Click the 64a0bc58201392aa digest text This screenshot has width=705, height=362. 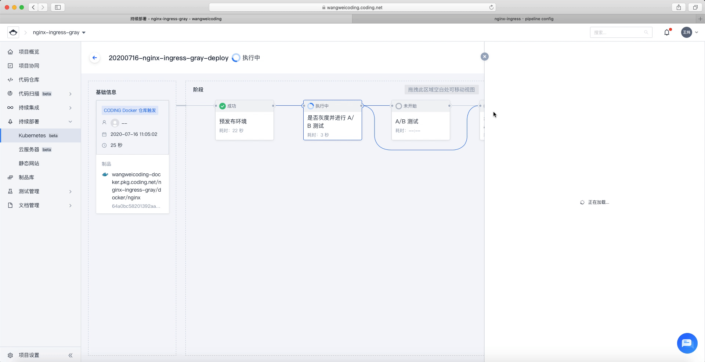click(136, 206)
